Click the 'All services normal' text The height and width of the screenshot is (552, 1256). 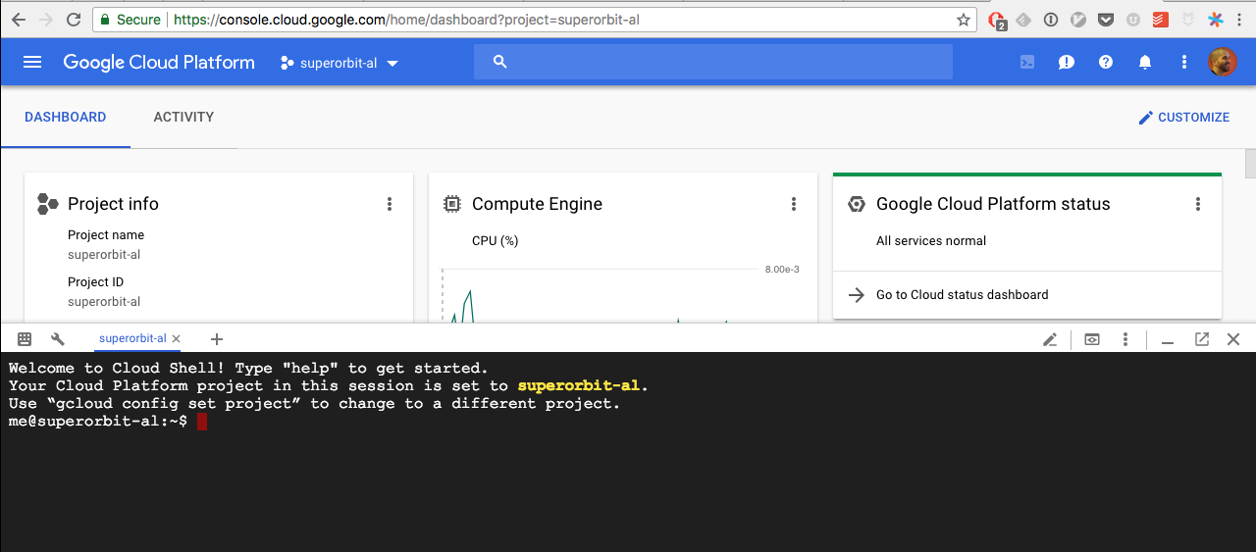(x=931, y=240)
